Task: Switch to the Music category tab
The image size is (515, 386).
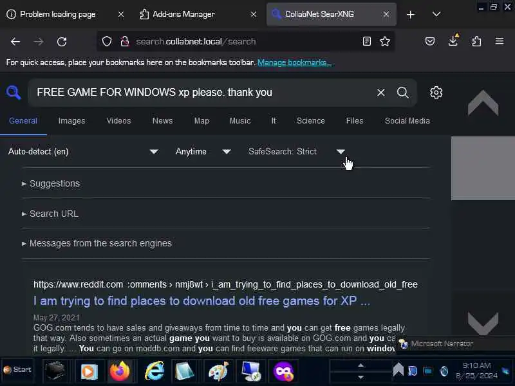Action: click(x=240, y=121)
